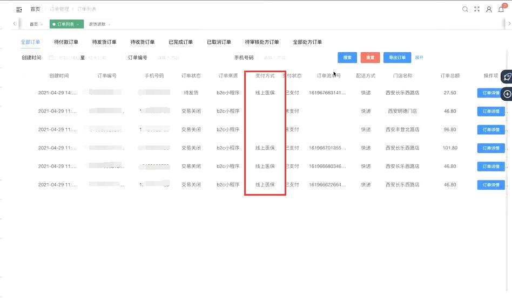Select the 已完成订单 tab

[x=180, y=42]
